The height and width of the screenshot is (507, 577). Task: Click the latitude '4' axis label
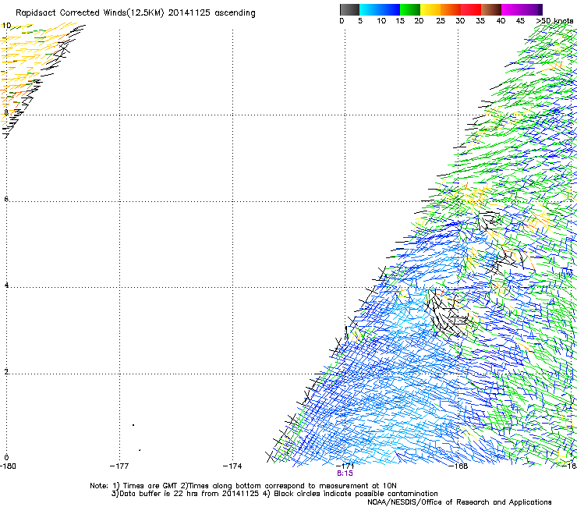click(6, 285)
